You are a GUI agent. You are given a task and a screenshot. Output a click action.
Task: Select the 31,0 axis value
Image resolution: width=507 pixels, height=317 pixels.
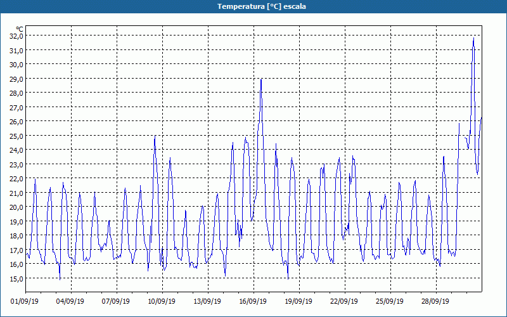(16, 50)
